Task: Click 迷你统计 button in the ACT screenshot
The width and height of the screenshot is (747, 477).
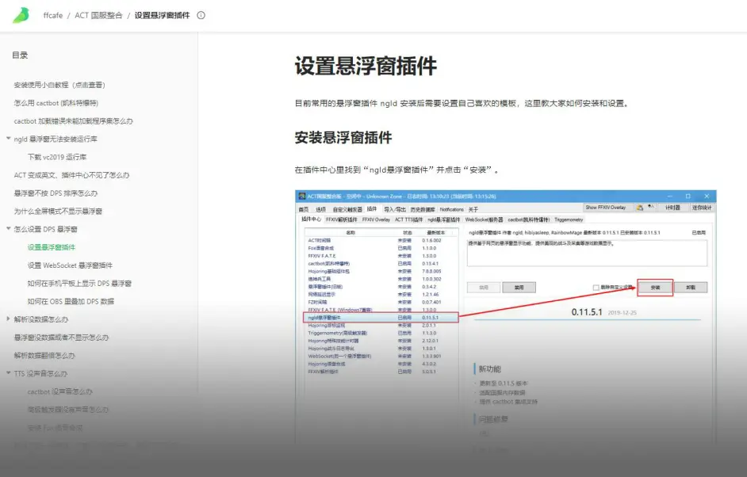Action: [701, 208]
